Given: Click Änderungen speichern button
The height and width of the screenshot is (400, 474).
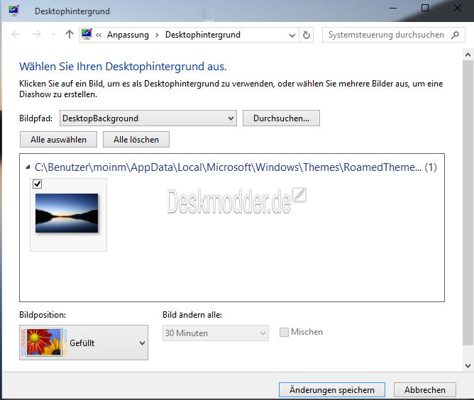Looking at the screenshot, I should [x=332, y=390].
